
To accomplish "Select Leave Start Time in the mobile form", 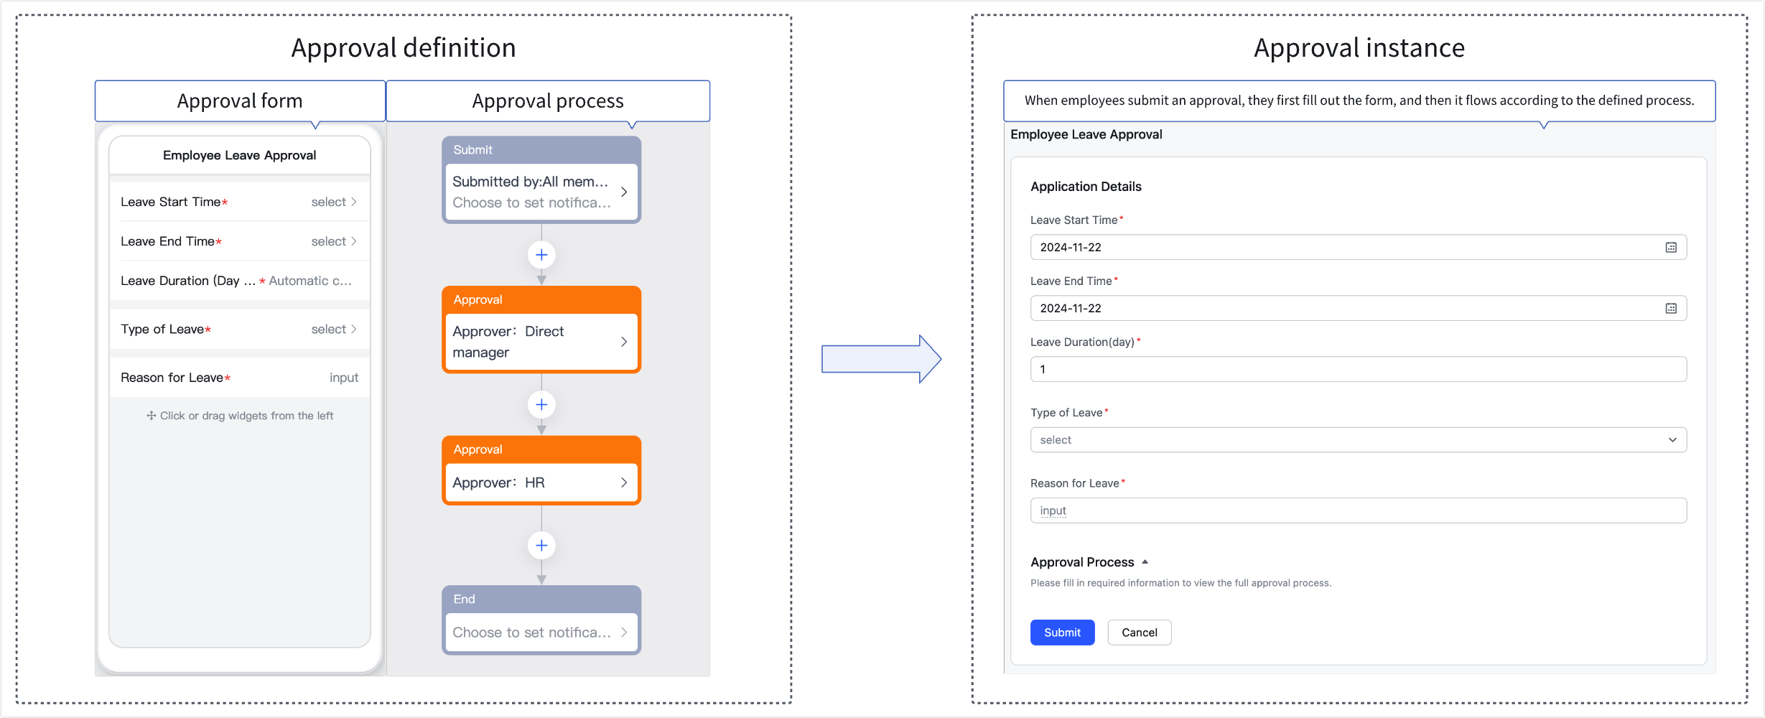I will (239, 202).
